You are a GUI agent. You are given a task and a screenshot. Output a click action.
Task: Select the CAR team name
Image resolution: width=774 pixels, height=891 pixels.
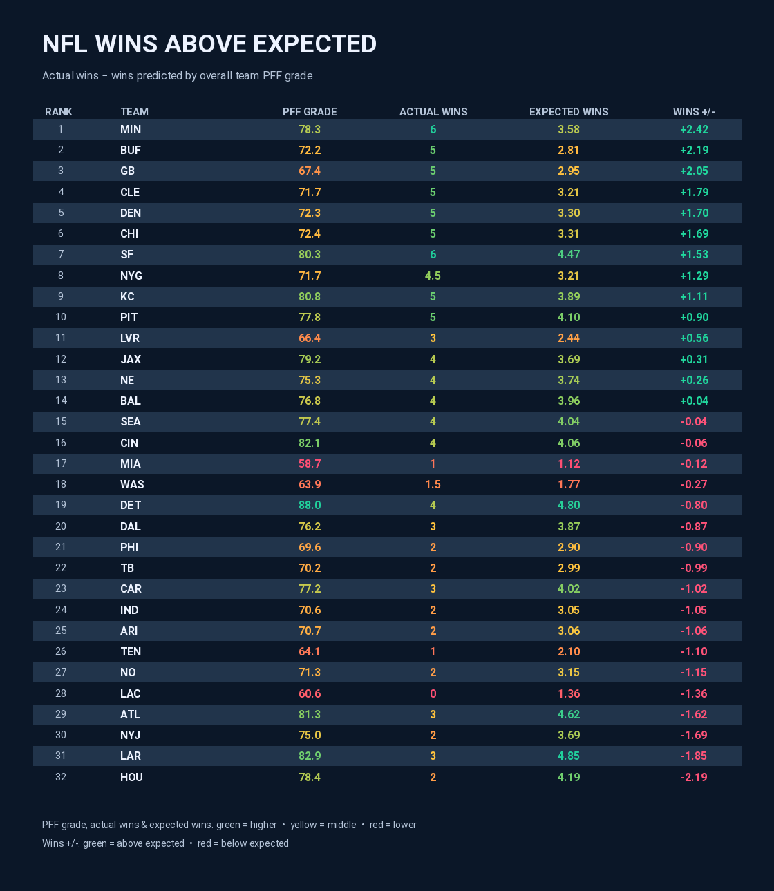click(x=131, y=588)
